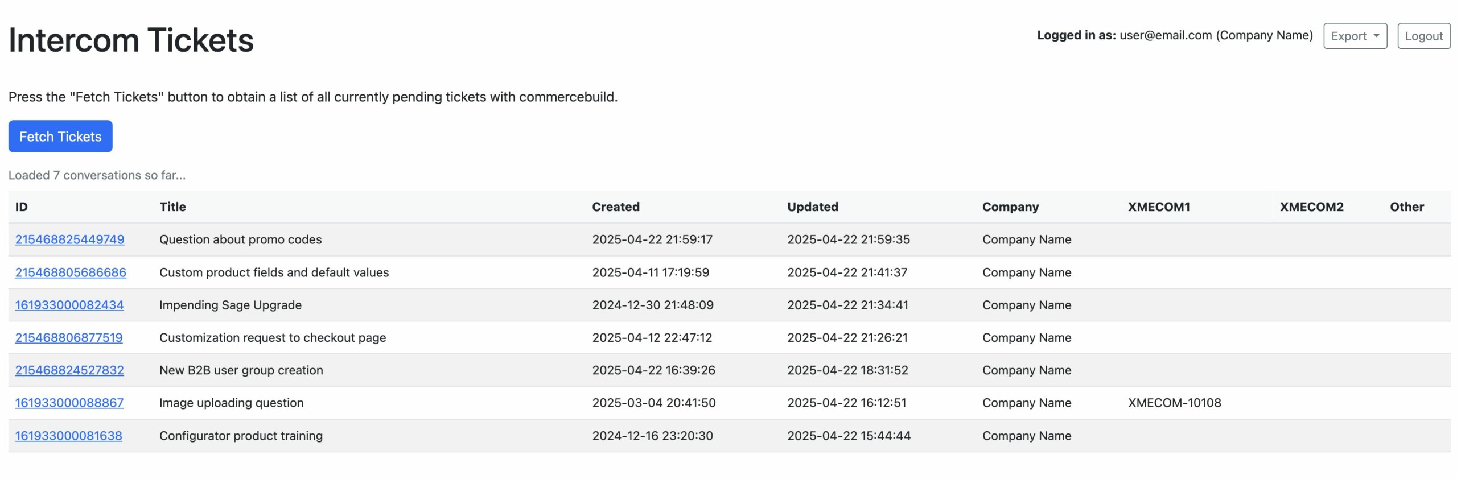1457x479 pixels.
Task: Select the "Impending Sage Upgrade" ticket title
Action: [231, 305]
